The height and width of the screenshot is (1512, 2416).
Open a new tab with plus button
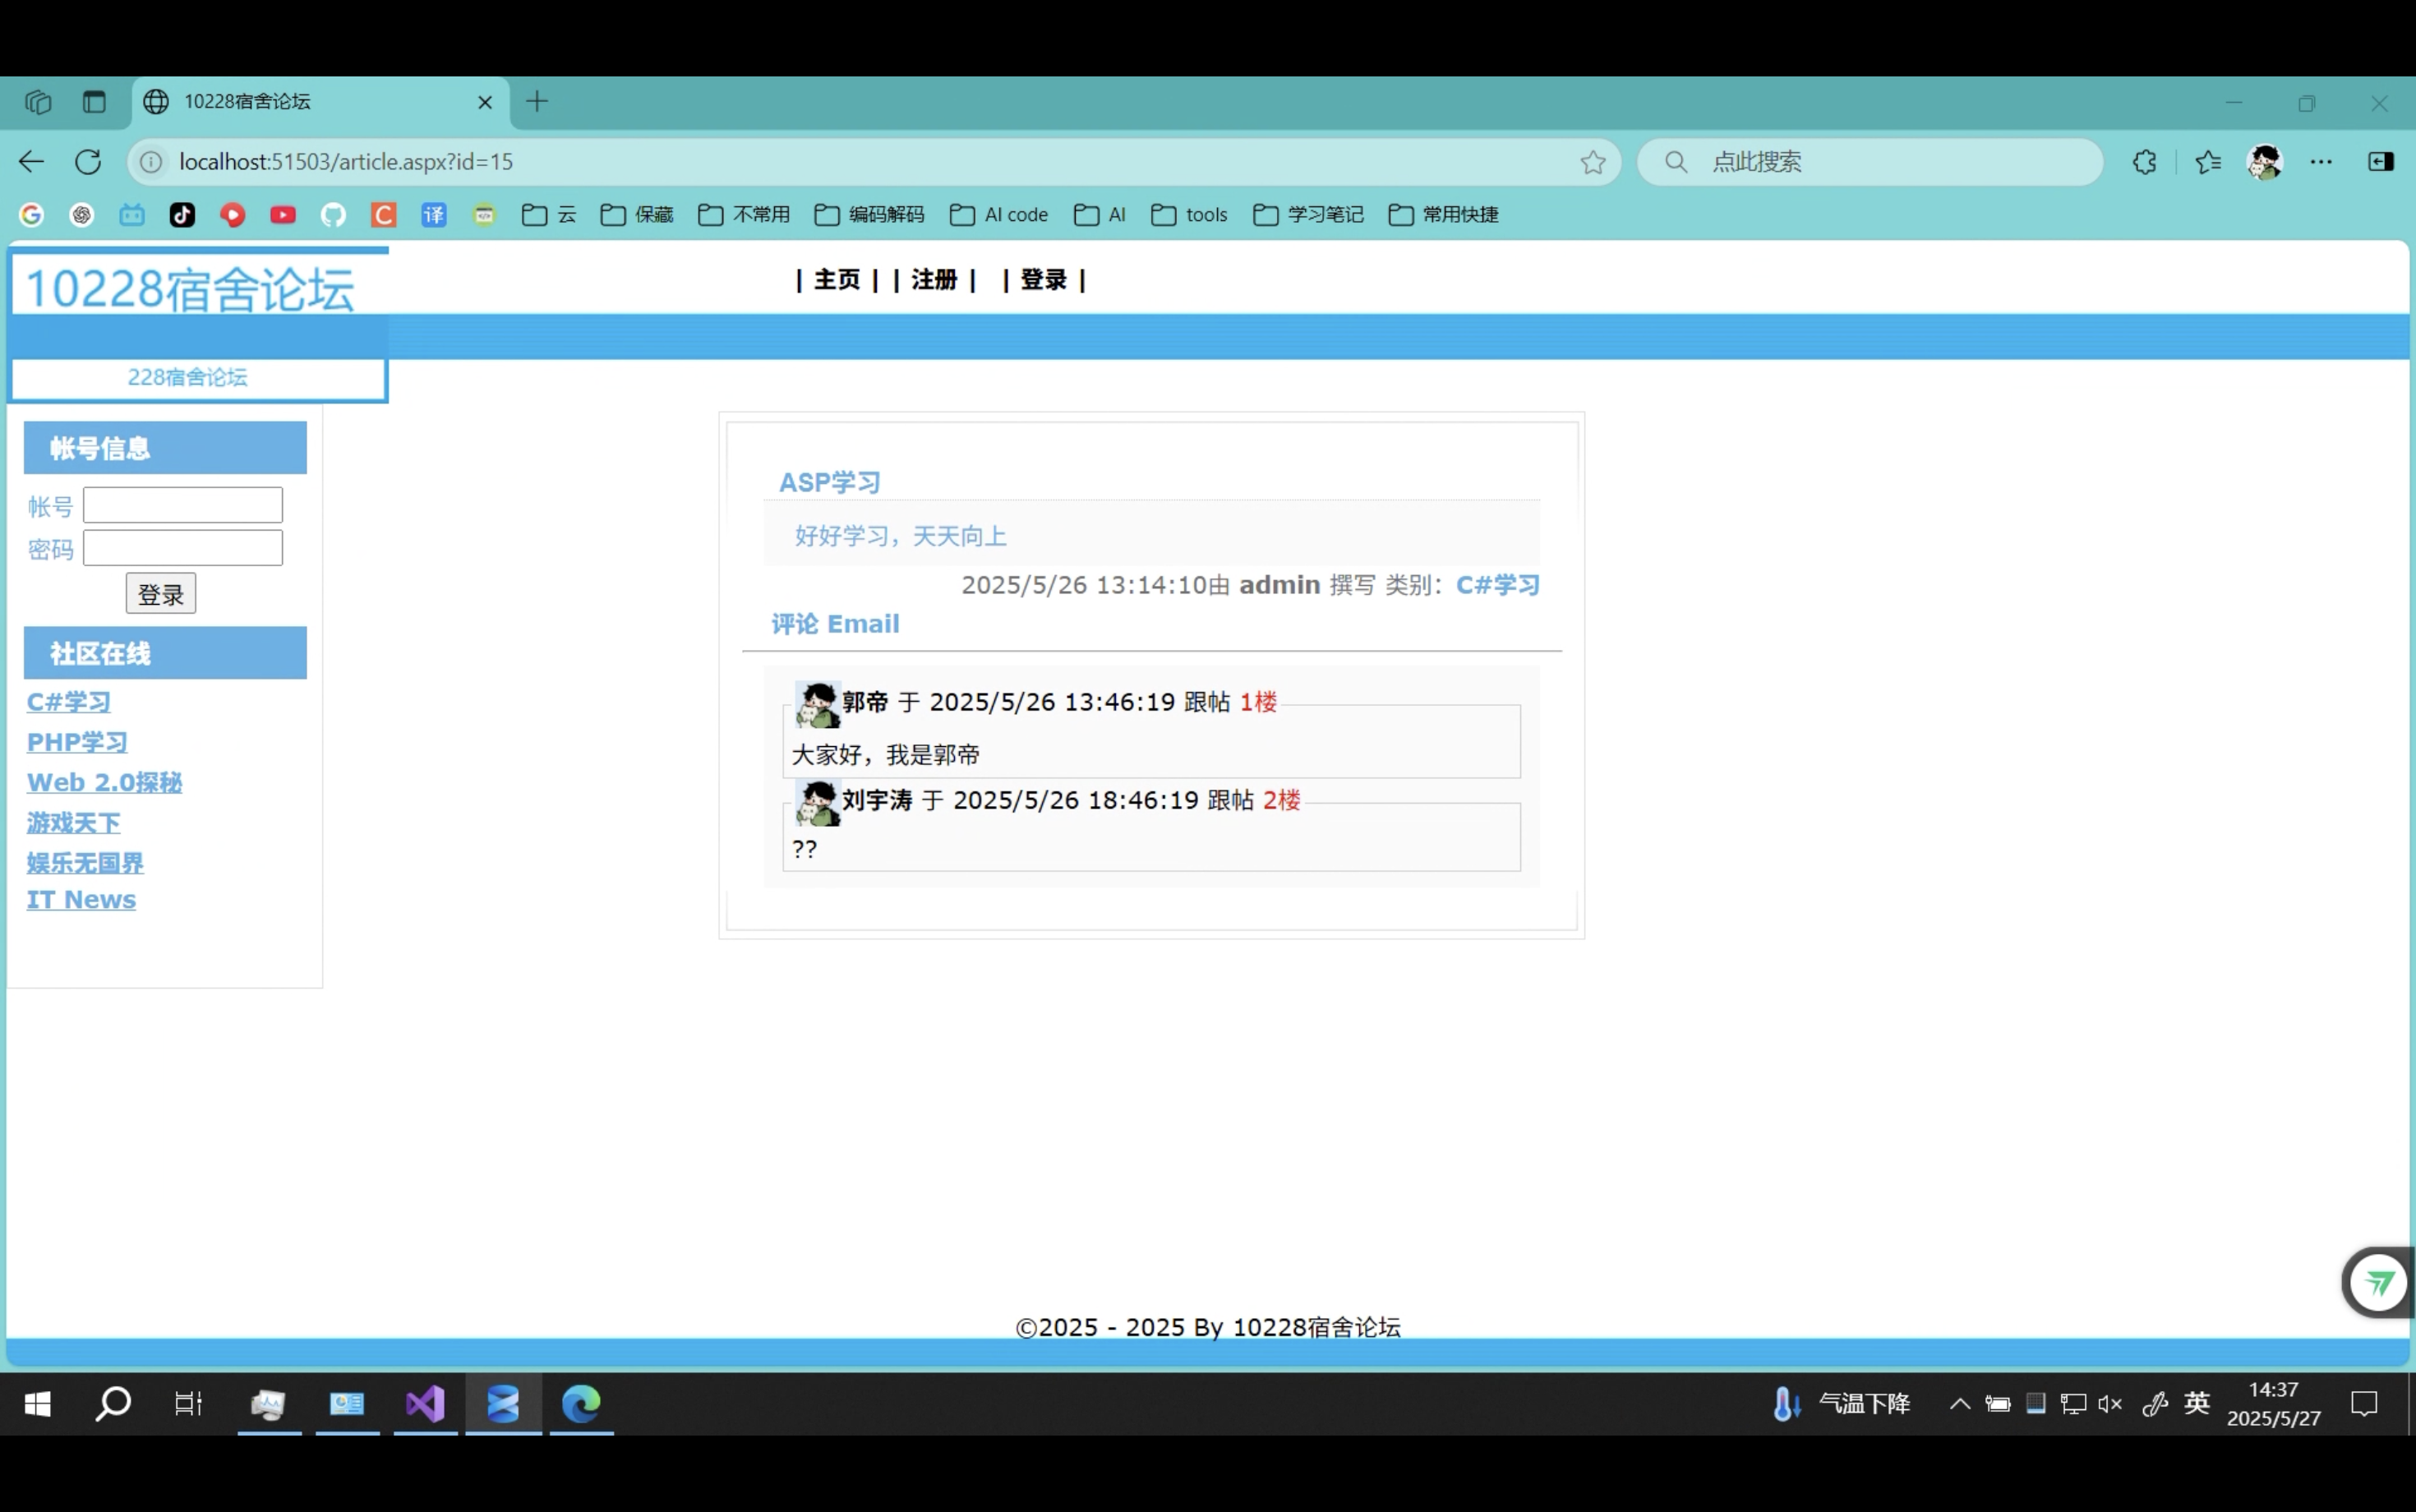[x=537, y=101]
